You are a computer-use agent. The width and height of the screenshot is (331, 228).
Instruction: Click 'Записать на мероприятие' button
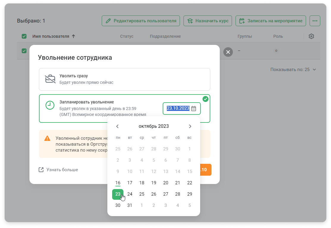point(271,21)
